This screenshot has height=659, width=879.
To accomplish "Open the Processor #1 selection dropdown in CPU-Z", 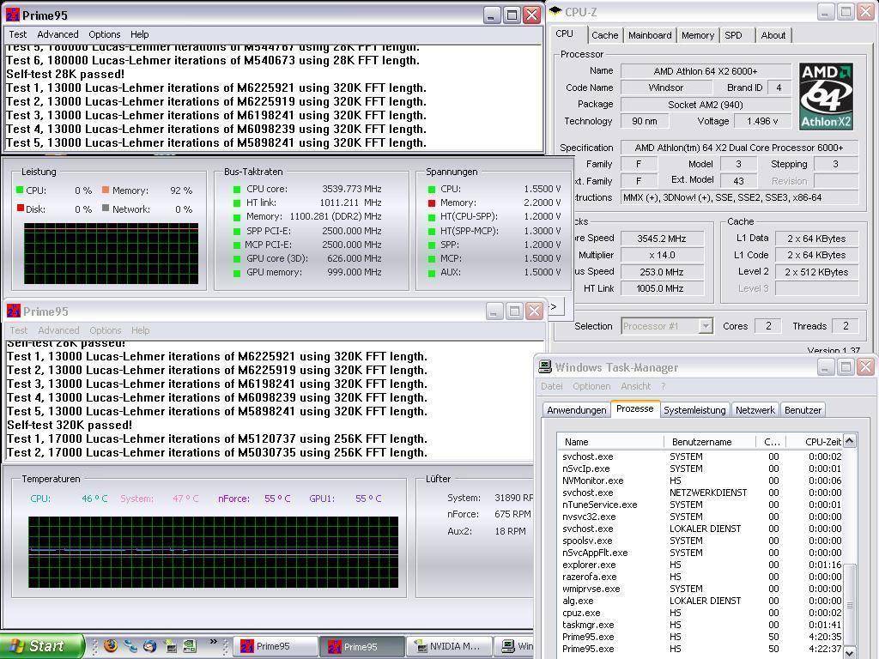I will click(706, 325).
